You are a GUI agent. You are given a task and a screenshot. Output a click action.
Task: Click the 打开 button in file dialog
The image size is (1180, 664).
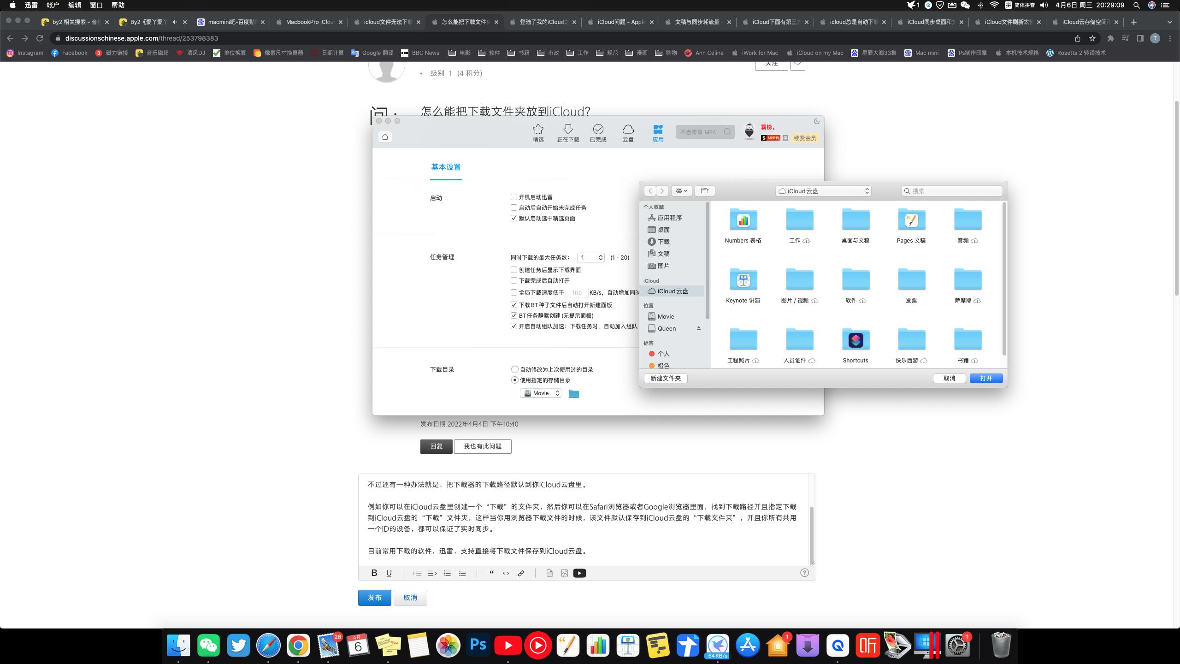(986, 378)
